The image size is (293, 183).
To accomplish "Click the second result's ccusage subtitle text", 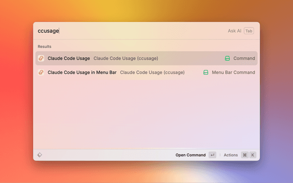I will 152,72.
